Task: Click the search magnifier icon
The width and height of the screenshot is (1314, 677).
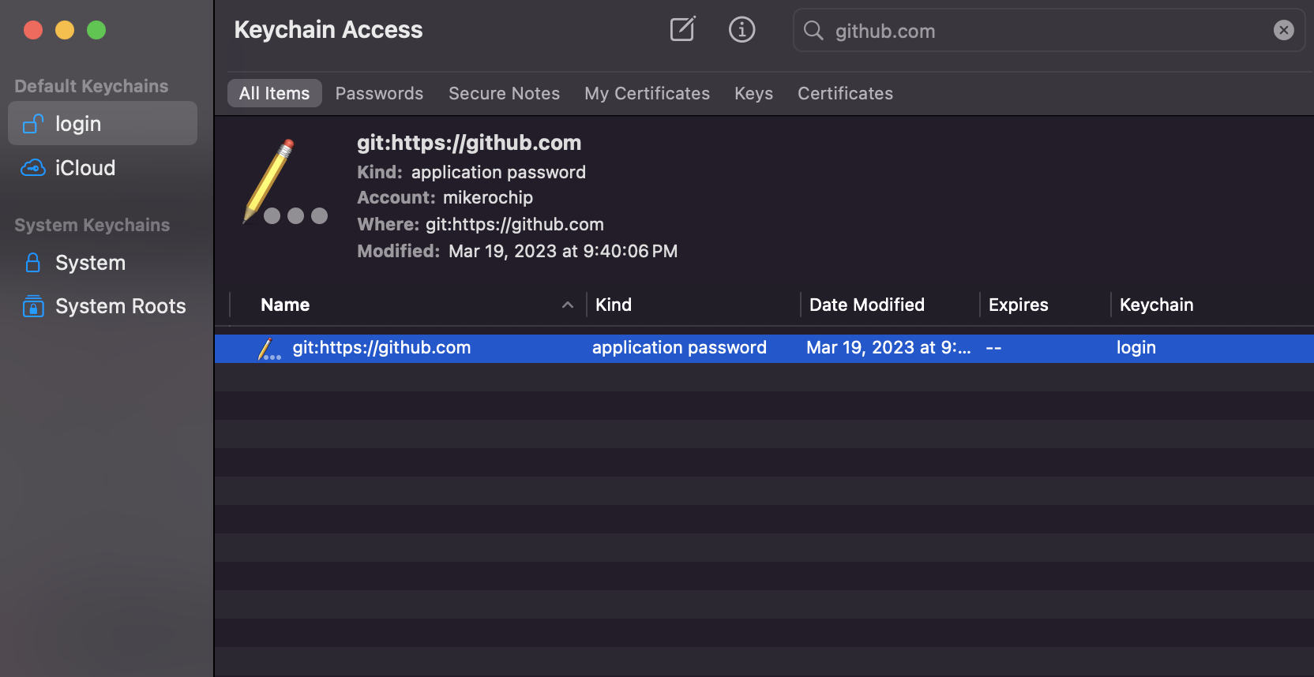Action: click(x=813, y=31)
